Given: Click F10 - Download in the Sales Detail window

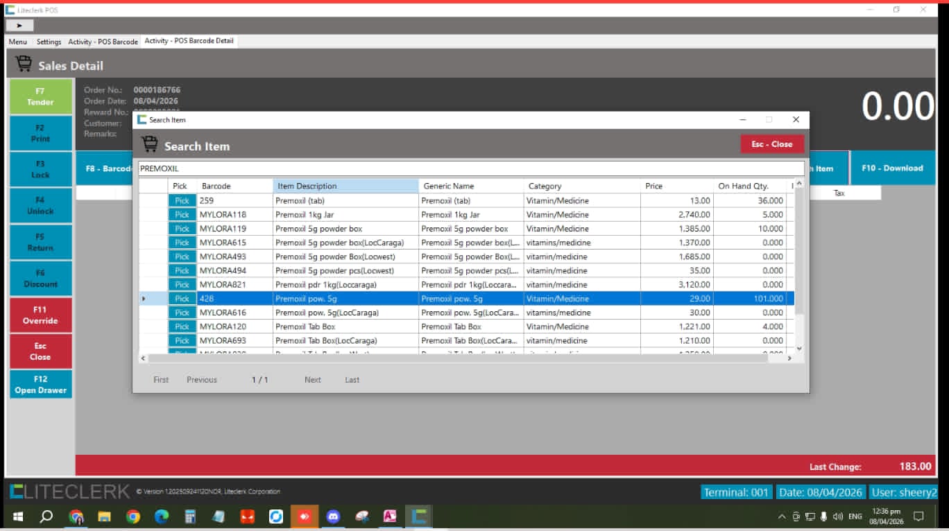Looking at the screenshot, I should 892,168.
